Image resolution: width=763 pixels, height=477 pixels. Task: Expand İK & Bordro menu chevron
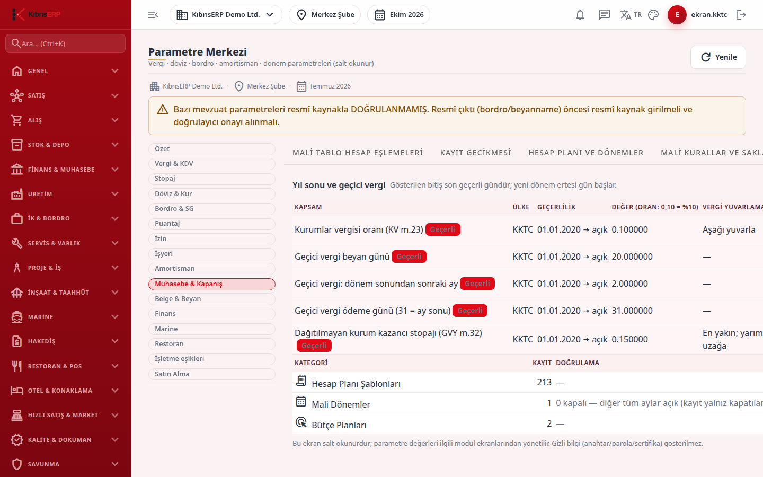click(x=115, y=218)
